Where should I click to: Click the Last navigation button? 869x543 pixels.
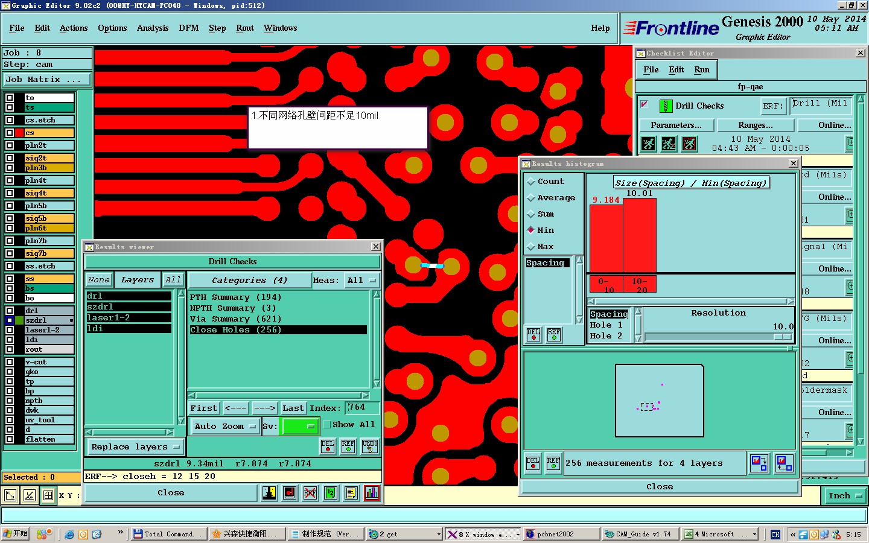pos(293,408)
